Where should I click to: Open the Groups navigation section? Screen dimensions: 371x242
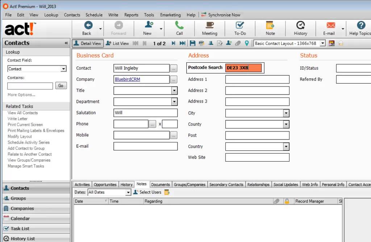point(36,198)
